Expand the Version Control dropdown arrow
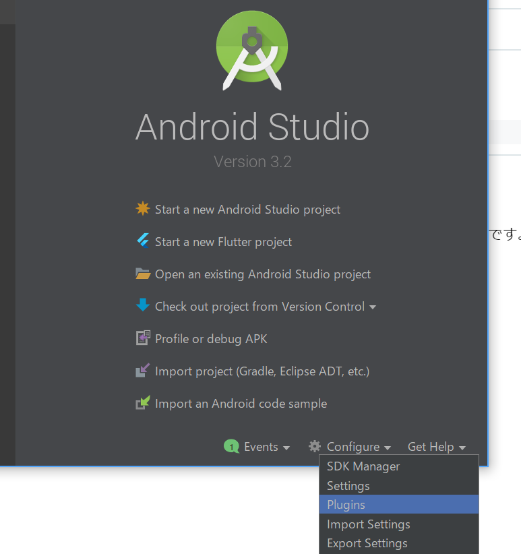Screen dimensions: 521x554 [373, 307]
